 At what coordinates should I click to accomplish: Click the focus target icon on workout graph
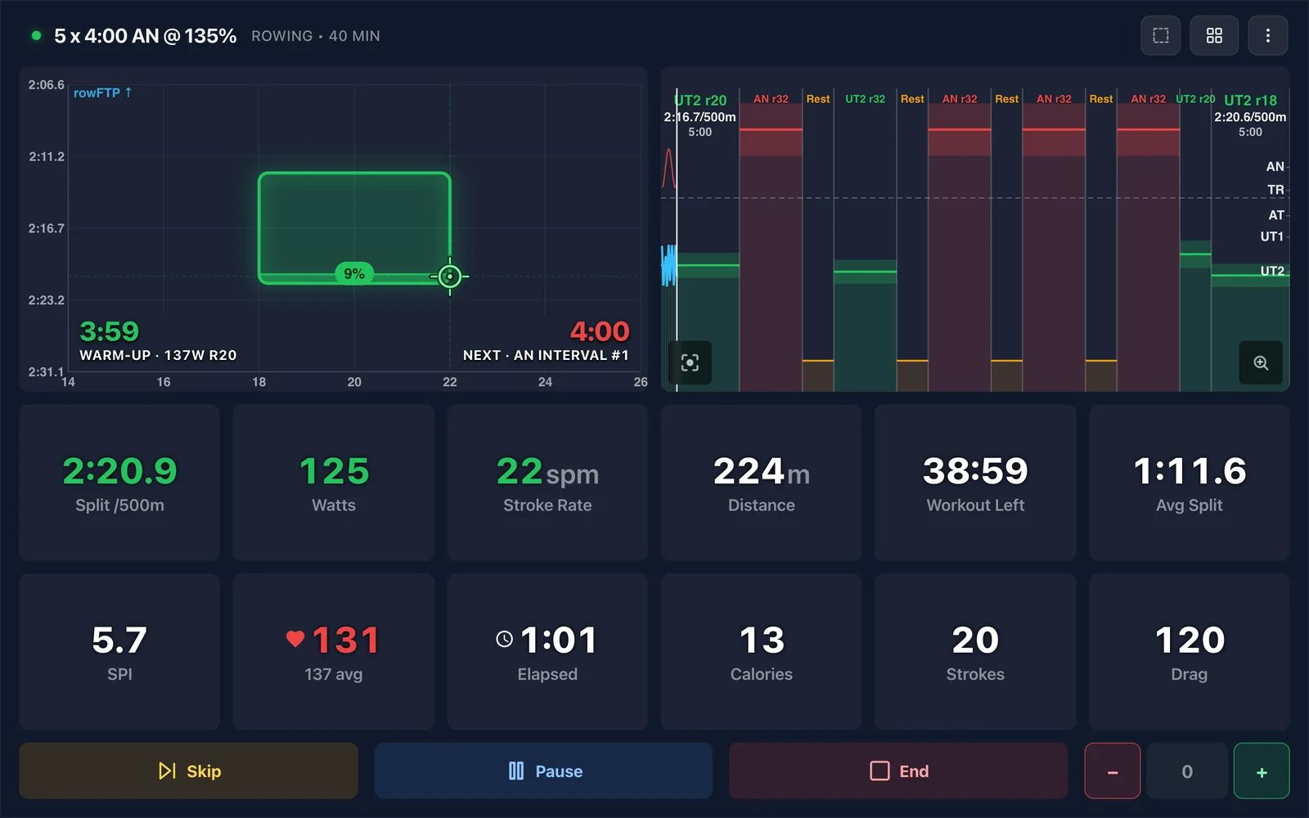690,362
